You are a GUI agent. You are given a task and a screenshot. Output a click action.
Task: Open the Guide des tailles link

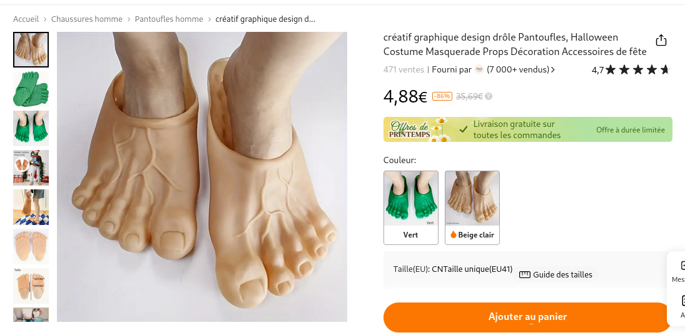(x=562, y=274)
